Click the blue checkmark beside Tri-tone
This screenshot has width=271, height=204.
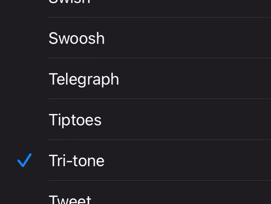(x=25, y=160)
